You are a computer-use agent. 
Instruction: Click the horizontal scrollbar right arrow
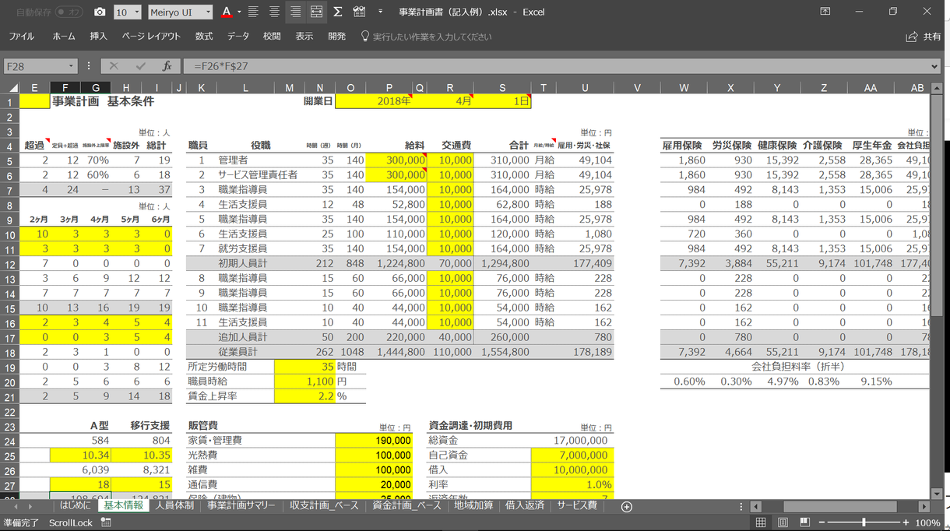[x=924, y=506]
